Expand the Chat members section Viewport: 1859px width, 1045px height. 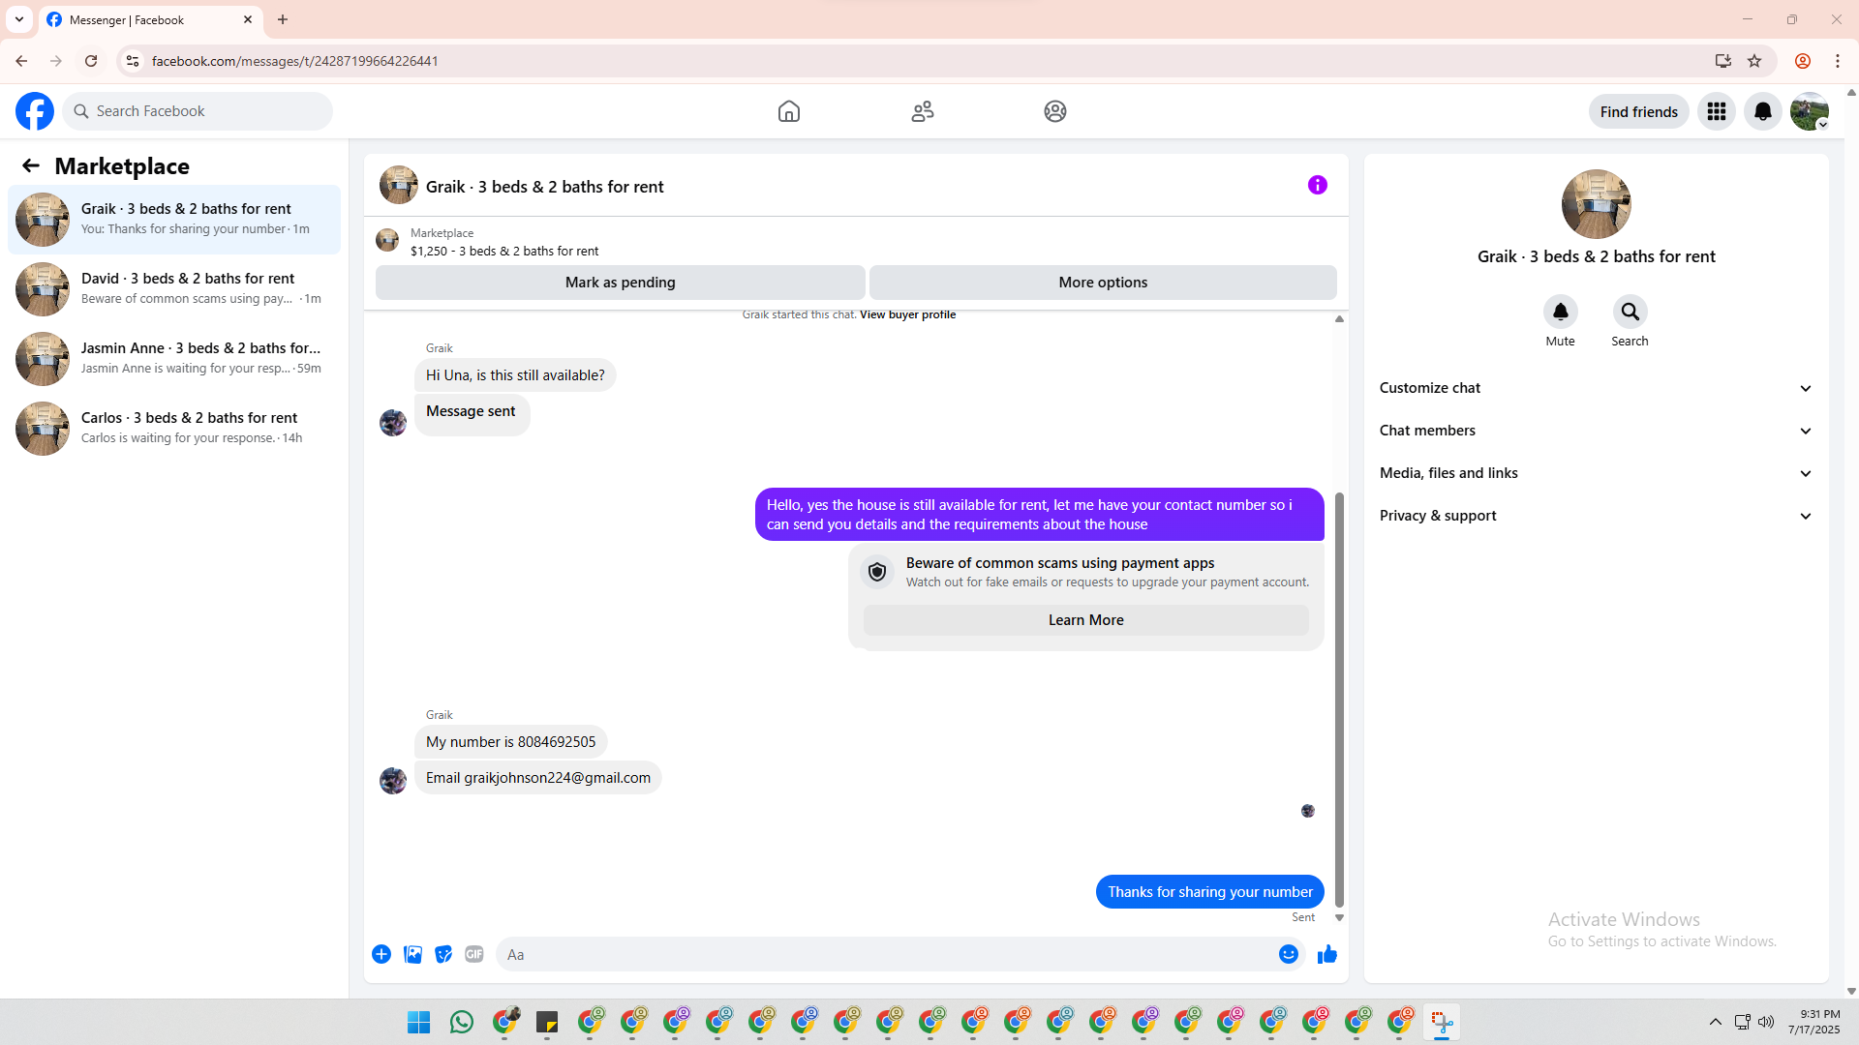point(1597,431)
